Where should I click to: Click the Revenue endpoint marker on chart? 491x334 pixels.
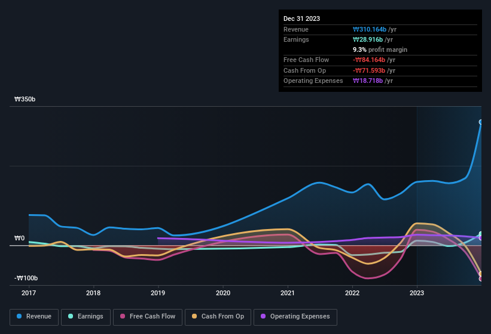pos(481,122)
